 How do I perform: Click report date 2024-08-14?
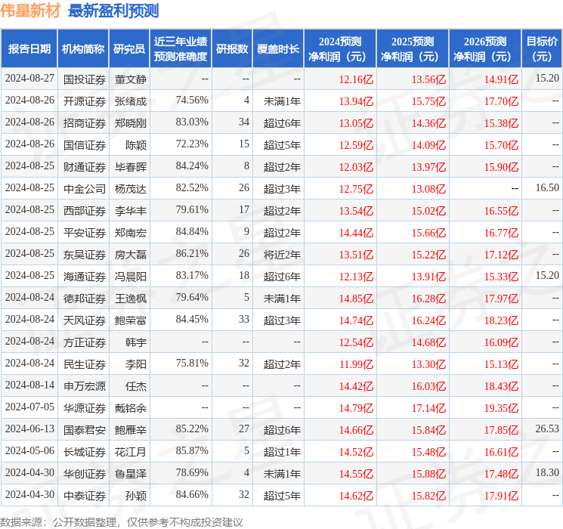coord(29,385)
